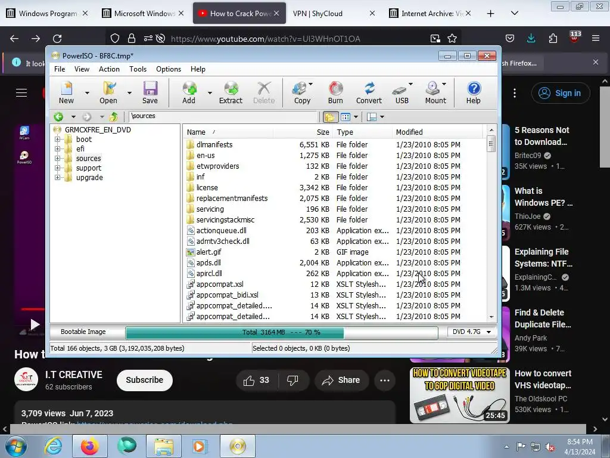Screen dimensions: 610x458
Task: Open the View menu
Action: click(82, 69)
